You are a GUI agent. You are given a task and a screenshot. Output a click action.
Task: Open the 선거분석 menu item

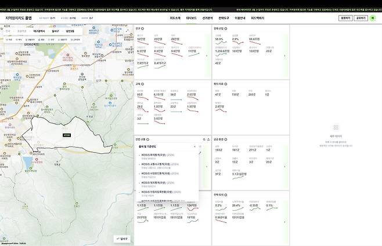pyautogui.click(x=207, y=18)
